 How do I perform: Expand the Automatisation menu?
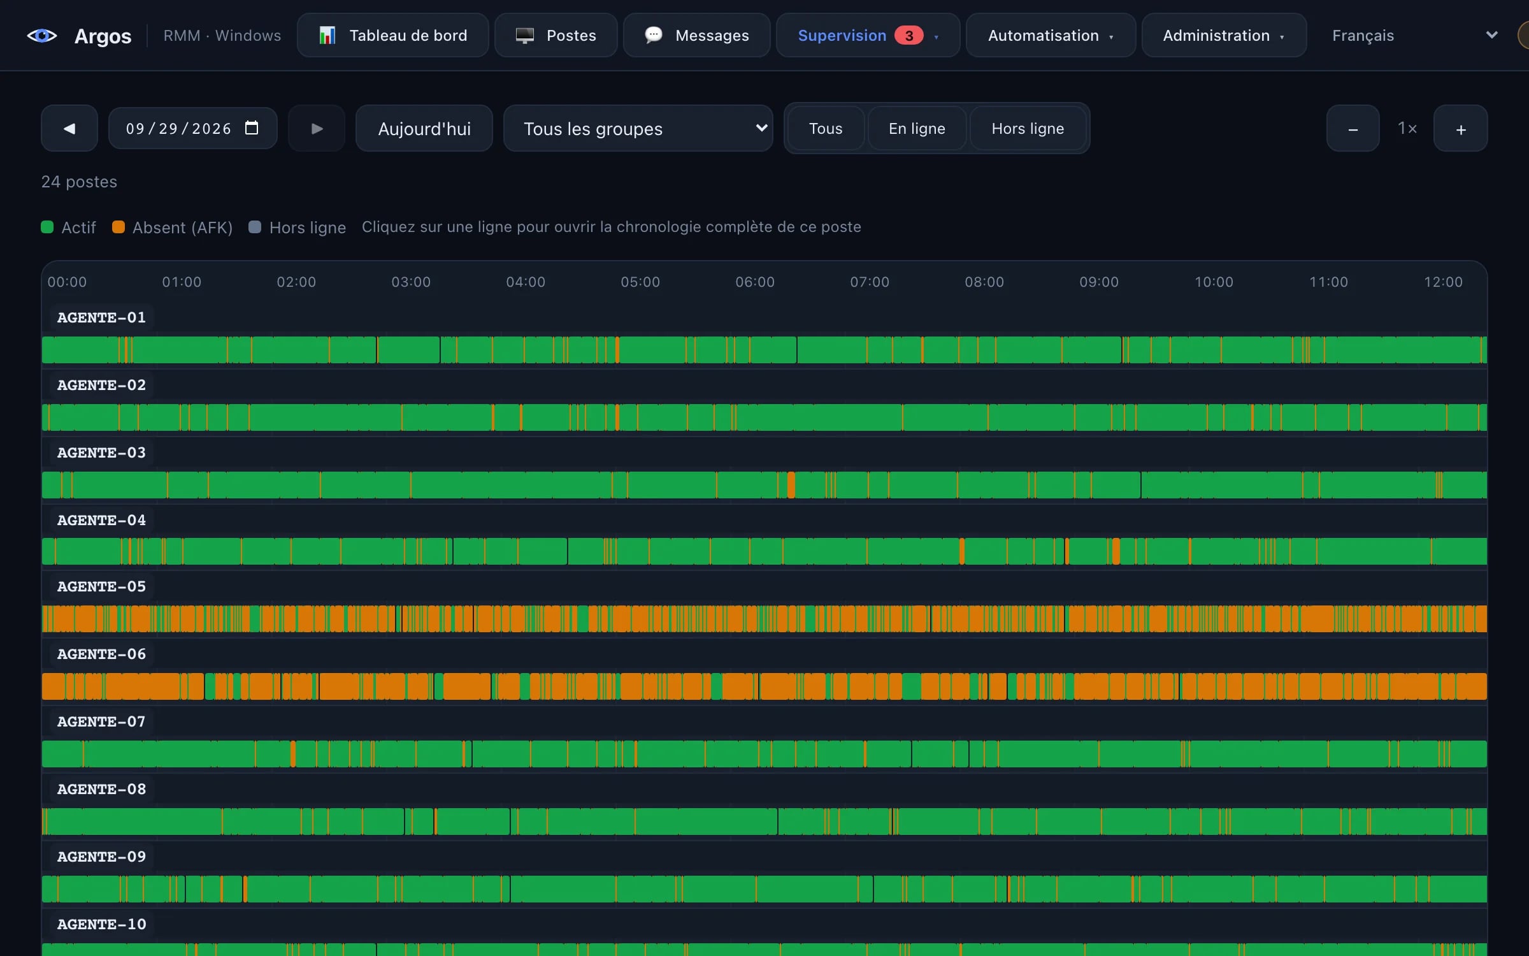(1051, 36)
